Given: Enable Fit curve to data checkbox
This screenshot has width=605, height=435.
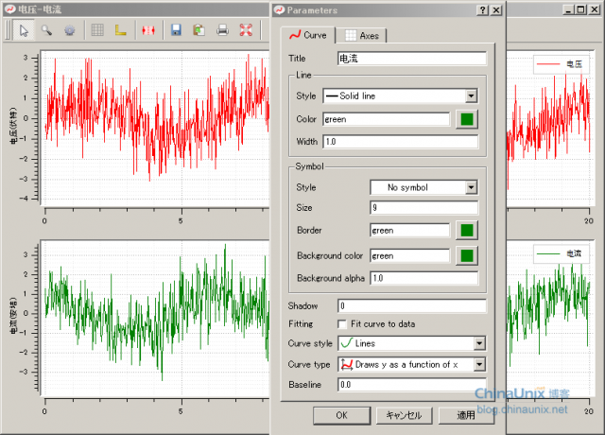Looking at the screenshot, I should coord(342,324).
